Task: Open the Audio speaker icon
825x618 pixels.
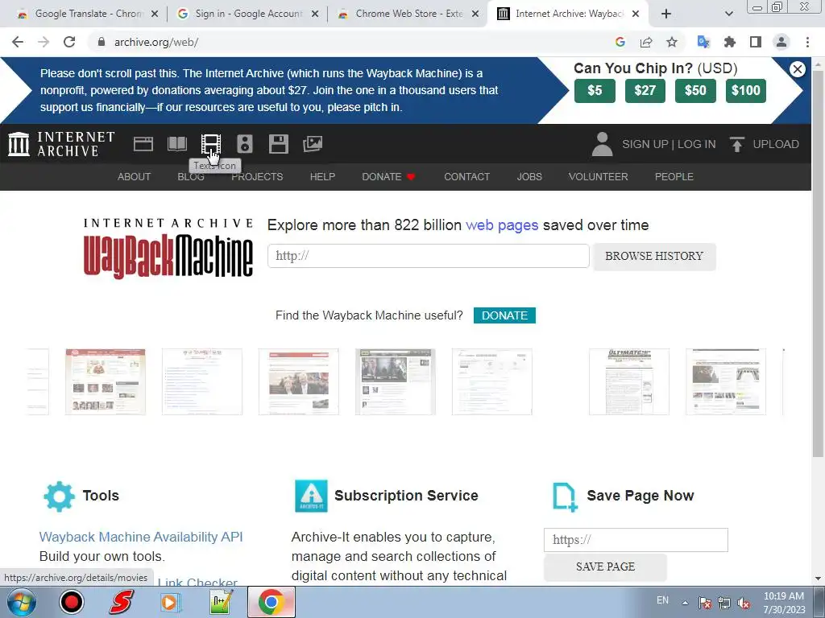Action: click(245, 144)
